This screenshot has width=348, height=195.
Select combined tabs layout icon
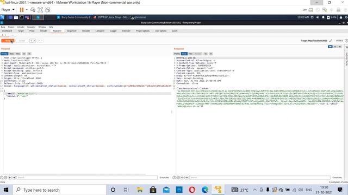pyautogui.click(x=339, y=47)
